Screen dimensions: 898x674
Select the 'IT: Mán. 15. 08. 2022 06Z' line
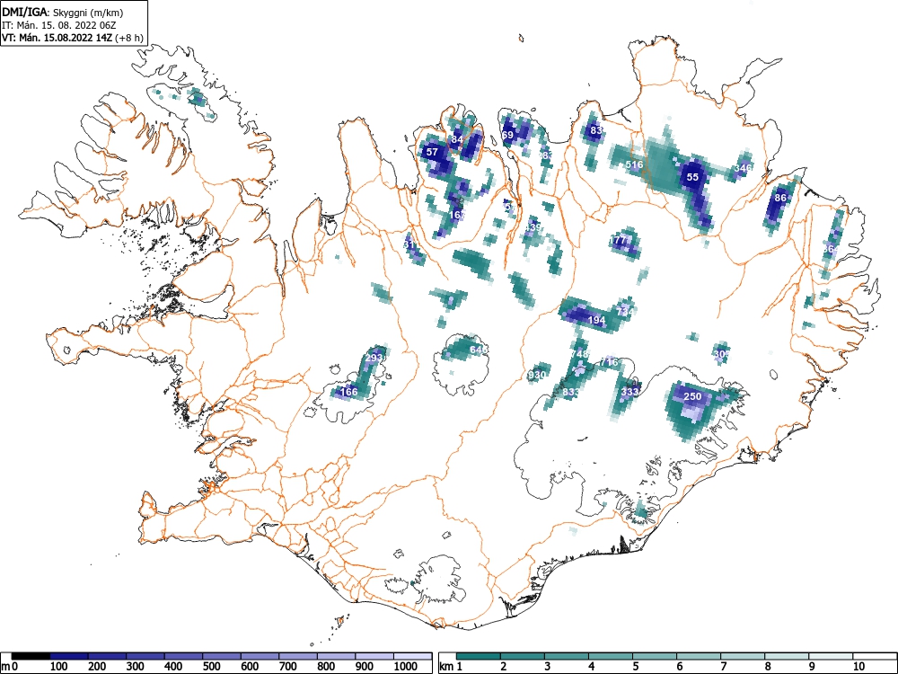pyautogui.click(x=60, y=25)
